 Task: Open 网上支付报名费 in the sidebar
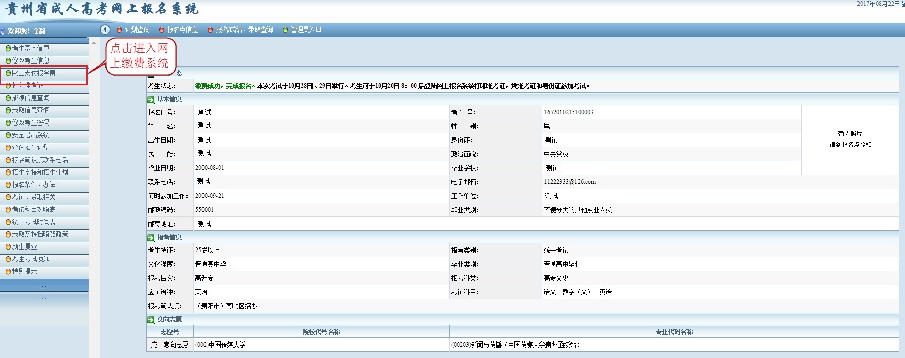click(34, 73)
